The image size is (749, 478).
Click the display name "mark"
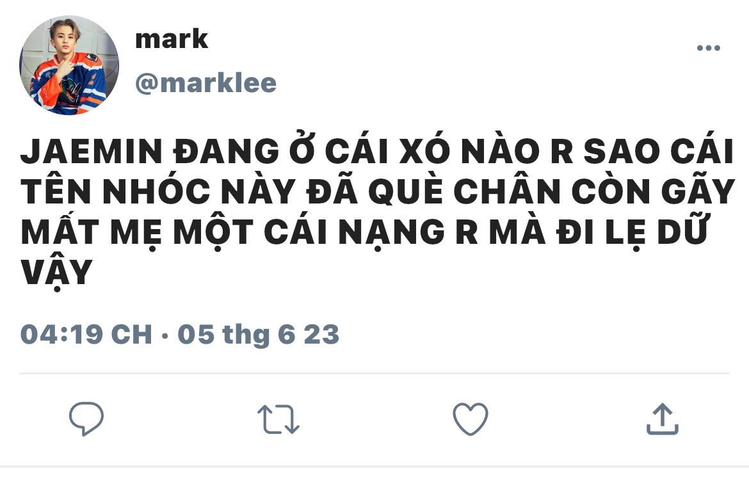coord(172,39)
